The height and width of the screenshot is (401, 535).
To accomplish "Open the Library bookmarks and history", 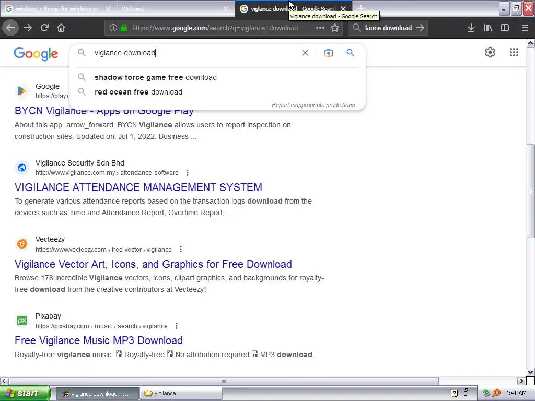I will click(488, 28).
